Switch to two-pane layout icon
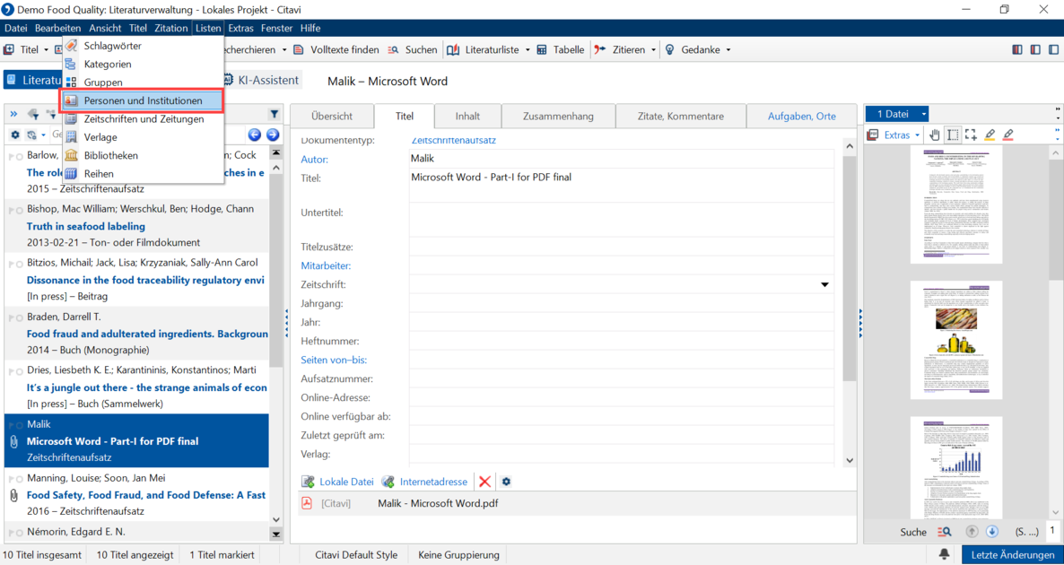 [1035, 49]
